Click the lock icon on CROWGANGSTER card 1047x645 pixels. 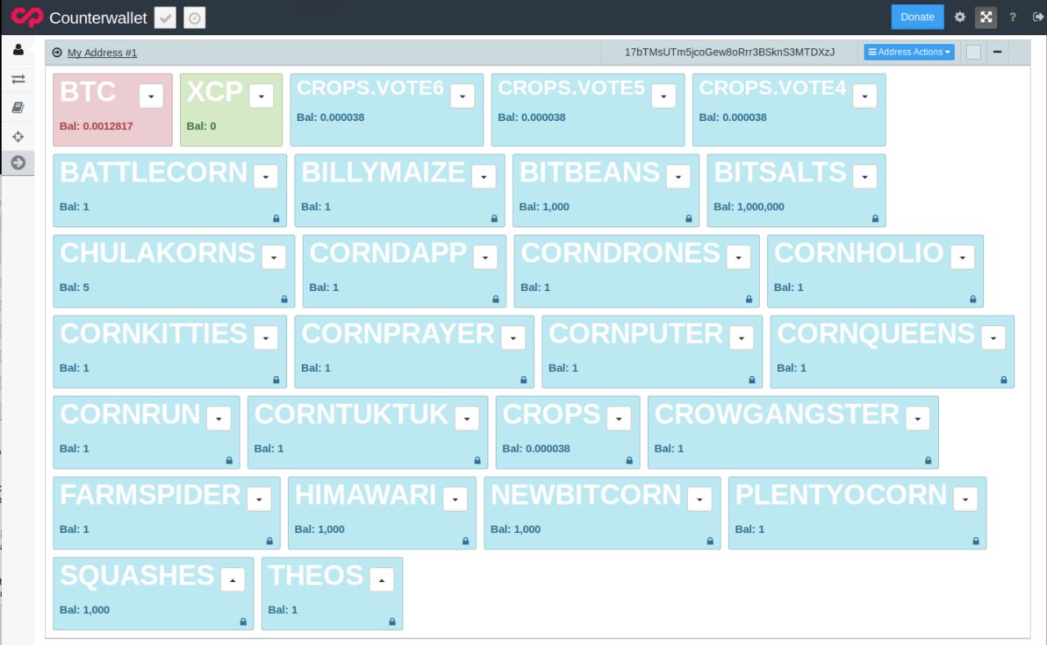928,461
